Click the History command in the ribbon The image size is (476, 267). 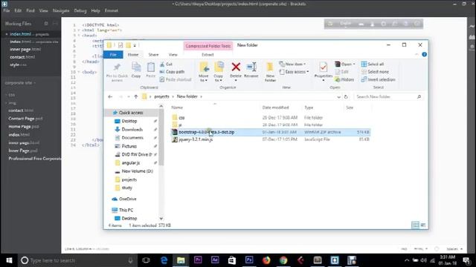(x=344, y=79)
